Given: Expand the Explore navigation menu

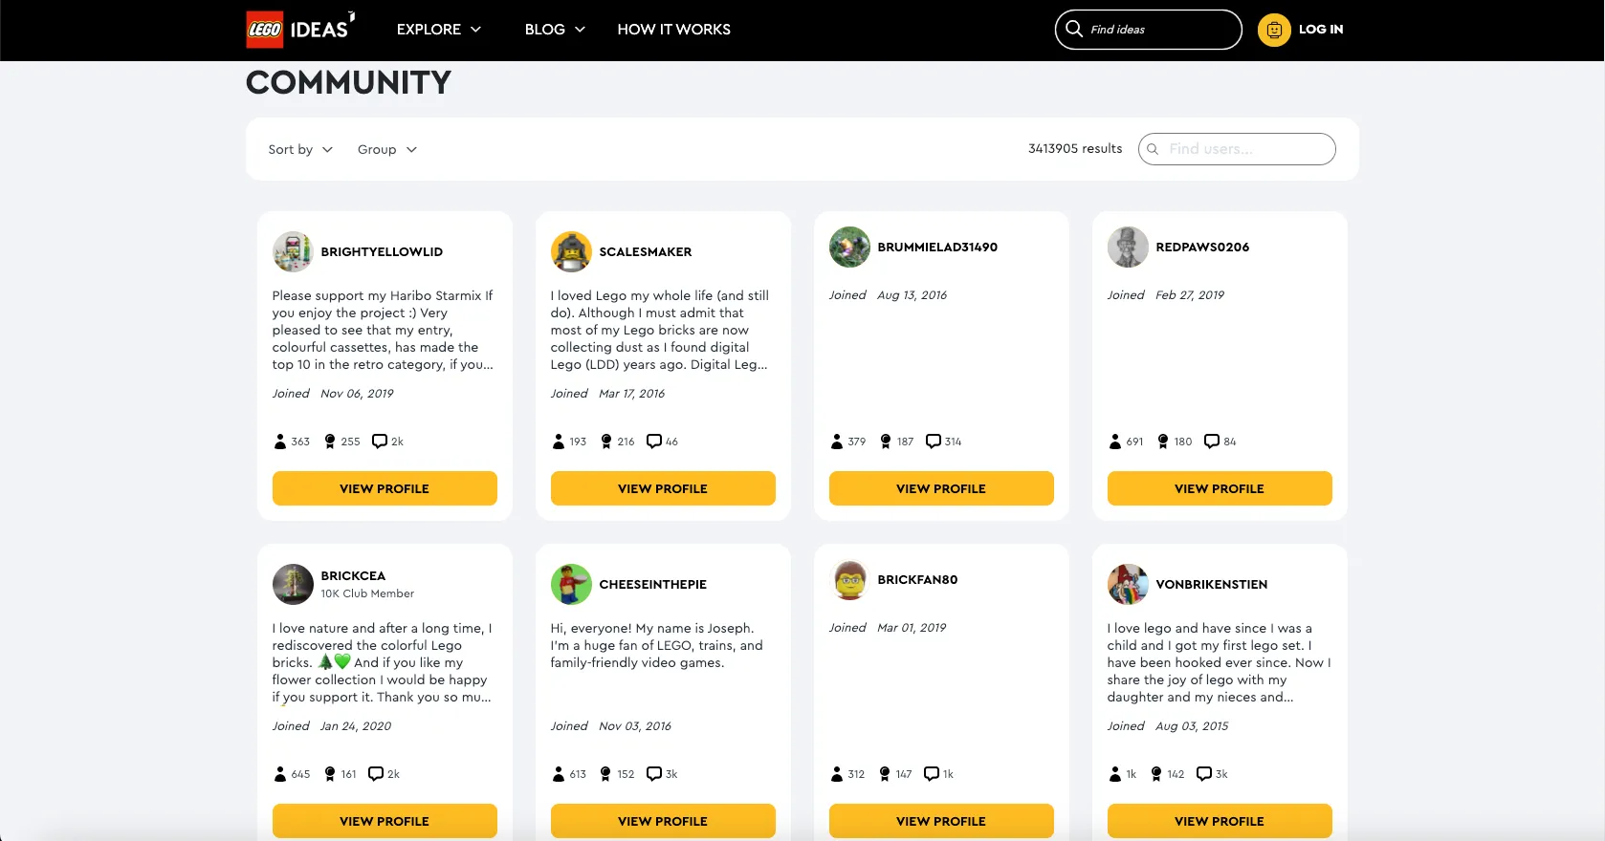Looking at the screenshot, I should [x=438, y=30].
